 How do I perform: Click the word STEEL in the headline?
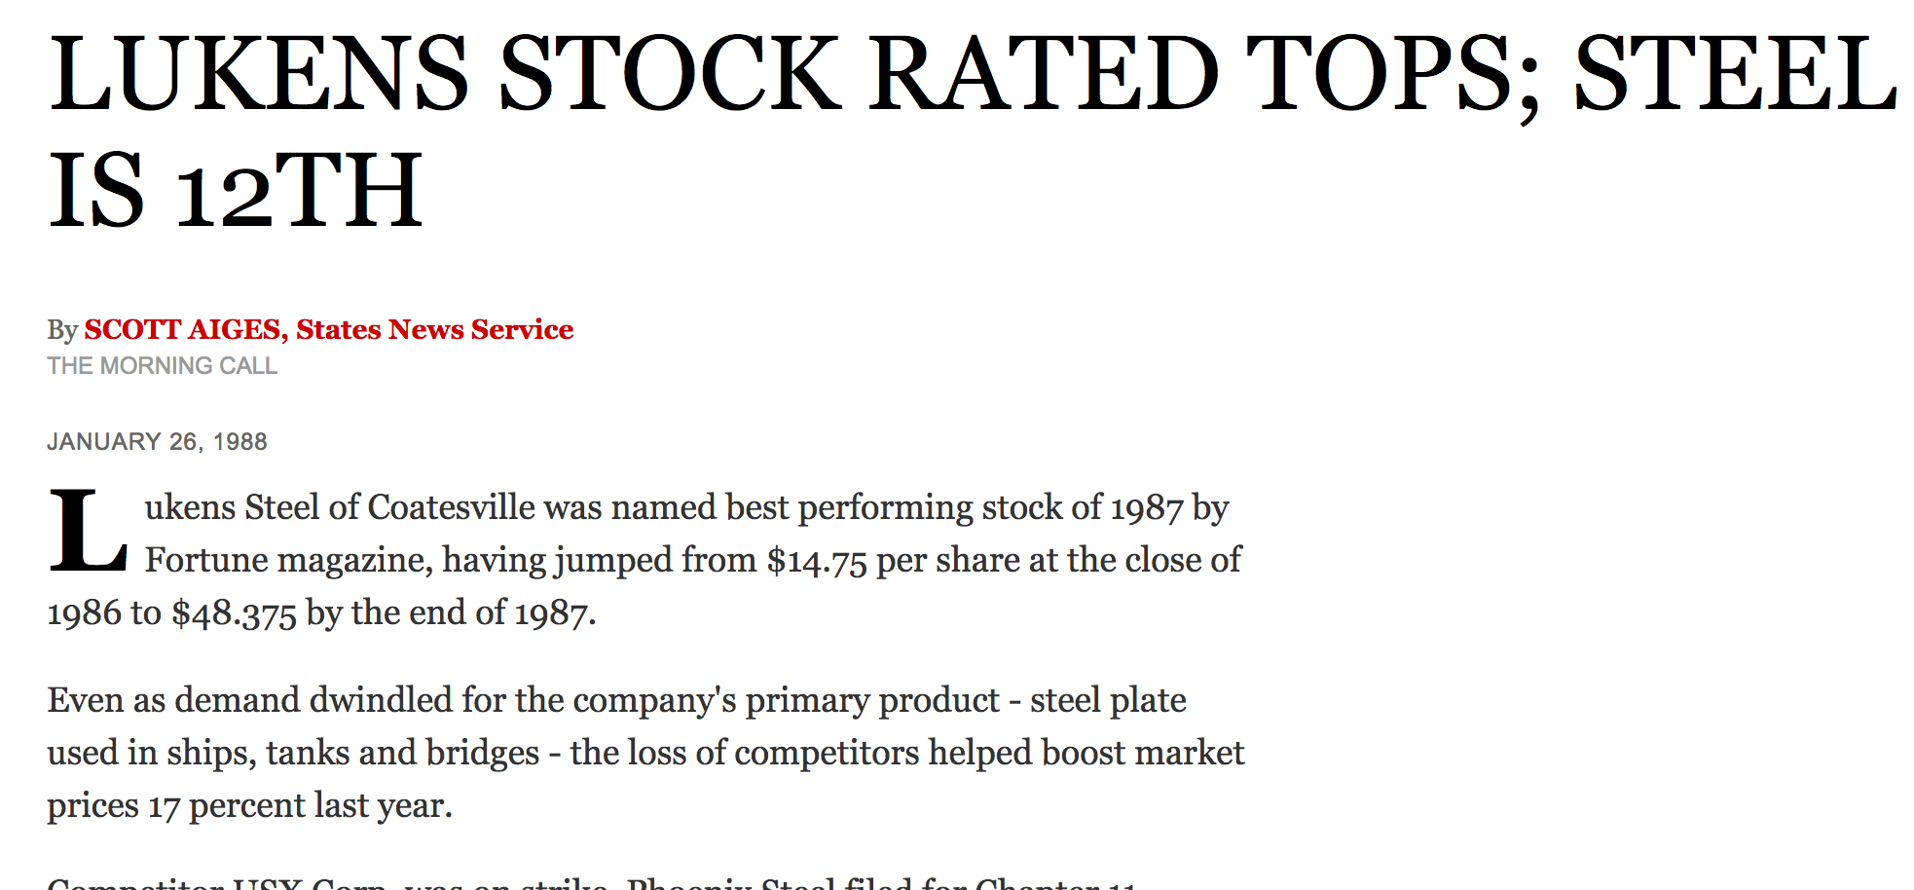point(1734,74)
